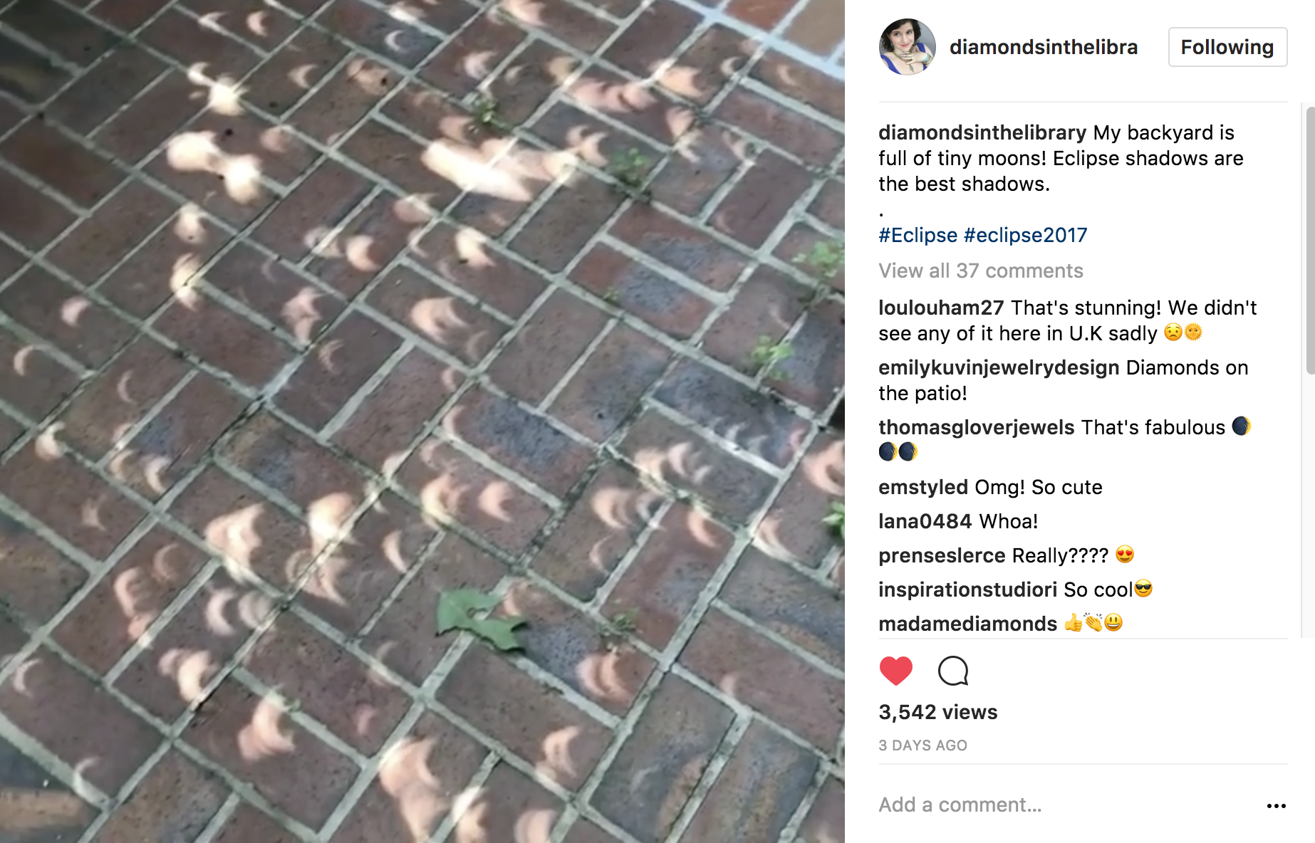
Task: Toggle the Following button
Action: (1227, 47)
